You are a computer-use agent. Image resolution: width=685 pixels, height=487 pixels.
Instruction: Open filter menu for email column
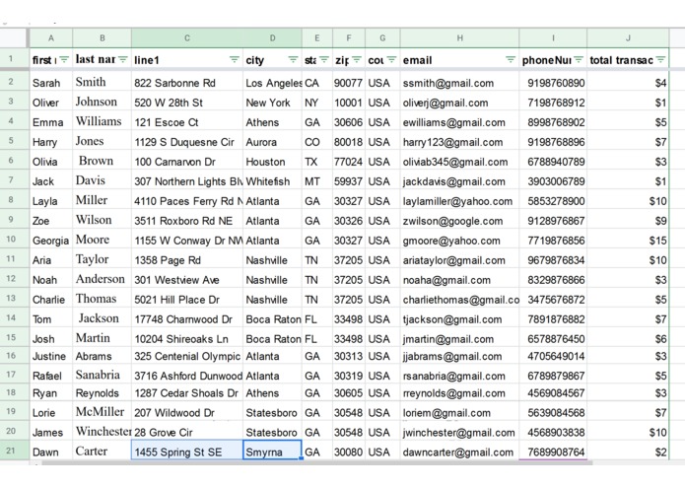[x=511, y=59]
